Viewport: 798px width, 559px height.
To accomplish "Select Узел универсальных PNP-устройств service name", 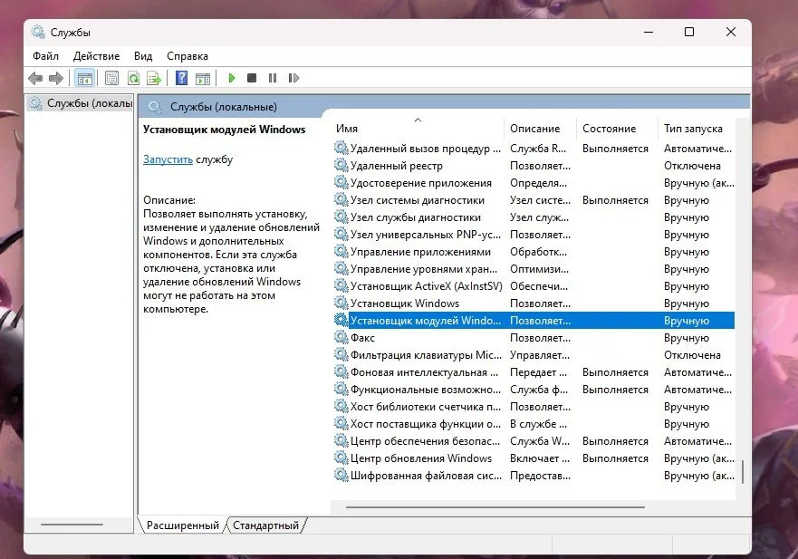I will point(426,235).
